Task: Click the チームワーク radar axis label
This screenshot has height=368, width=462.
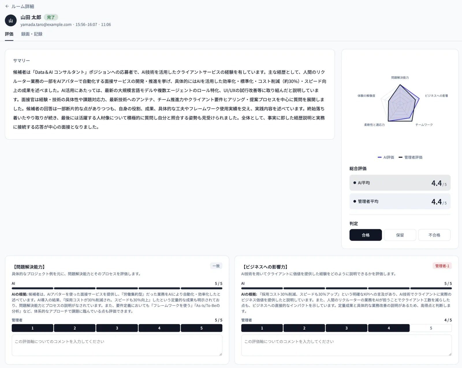Action: [x=424, y=125]
